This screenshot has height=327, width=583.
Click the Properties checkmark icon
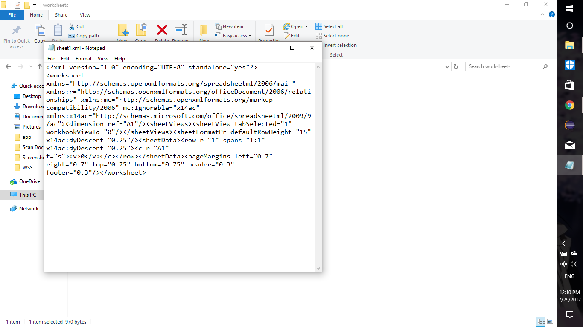[x=269, y=30]
